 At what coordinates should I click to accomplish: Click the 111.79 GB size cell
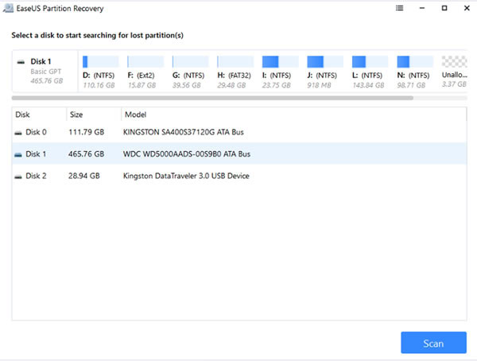point(87,132)
